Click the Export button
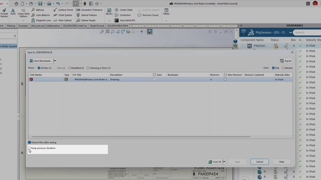 [x=286, y=61]
